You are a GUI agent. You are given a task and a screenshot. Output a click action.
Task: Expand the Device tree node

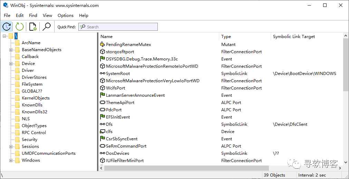11,64
